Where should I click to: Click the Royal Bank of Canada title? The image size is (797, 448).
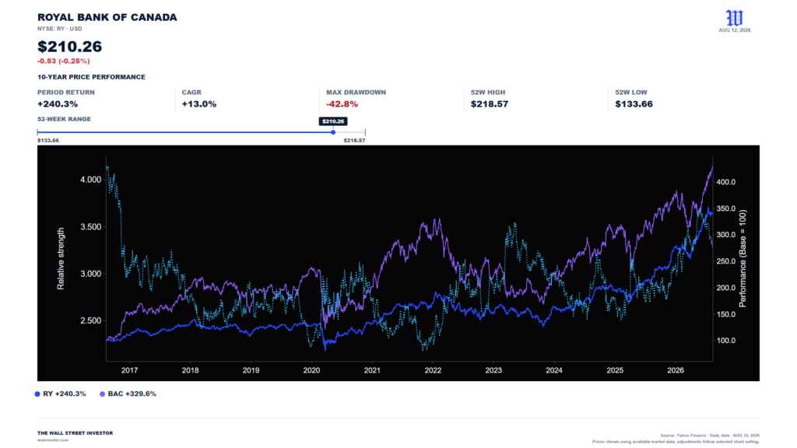(x=107, y=17)
